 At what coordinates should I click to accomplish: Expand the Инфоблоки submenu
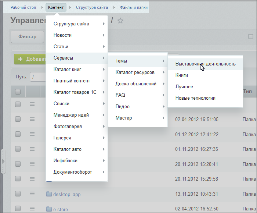(76, 160)
